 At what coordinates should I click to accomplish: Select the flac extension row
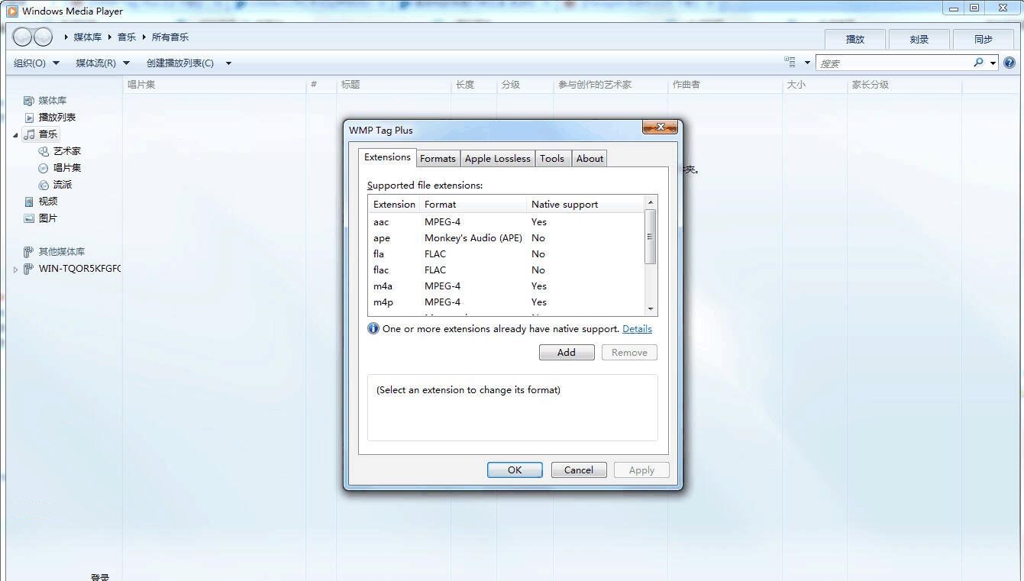(506, 270)
